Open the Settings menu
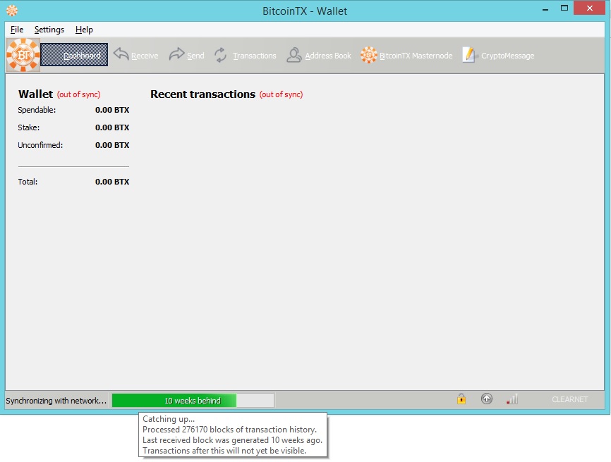 point(49,30)
